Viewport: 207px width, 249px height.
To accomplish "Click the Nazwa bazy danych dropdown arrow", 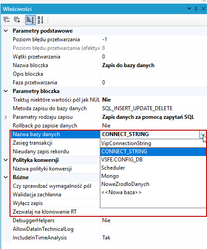I will click(203, 135).
